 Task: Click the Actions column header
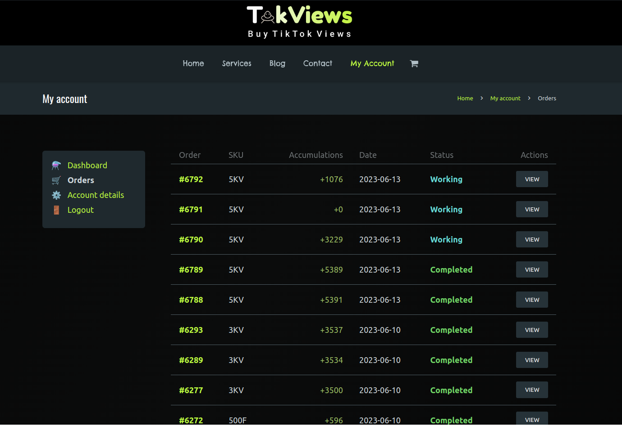[534, 155]
